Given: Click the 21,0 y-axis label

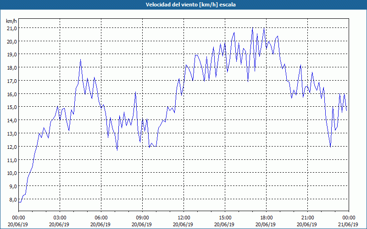Looking at the screenshot, I should pyautogui.click(x=12, y=28).
